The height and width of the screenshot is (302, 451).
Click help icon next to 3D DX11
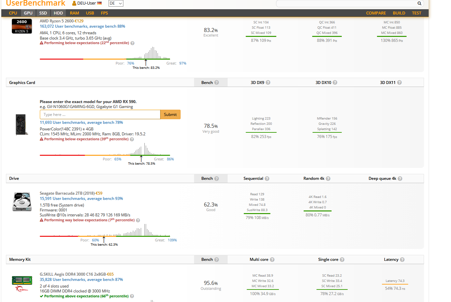click(399, 83)
